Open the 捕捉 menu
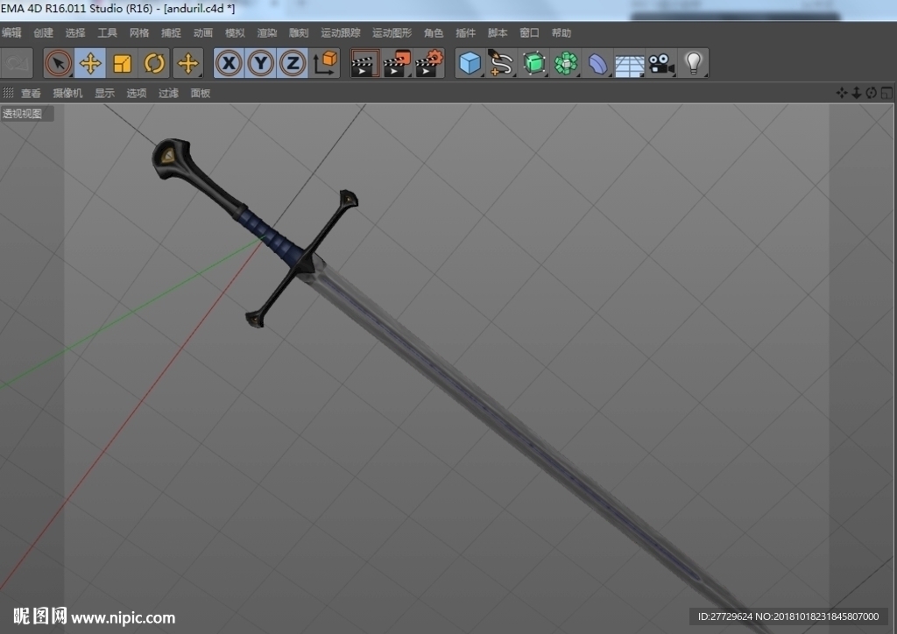The image size is (897, 634). pyautogui.click(x=171, y=32)
